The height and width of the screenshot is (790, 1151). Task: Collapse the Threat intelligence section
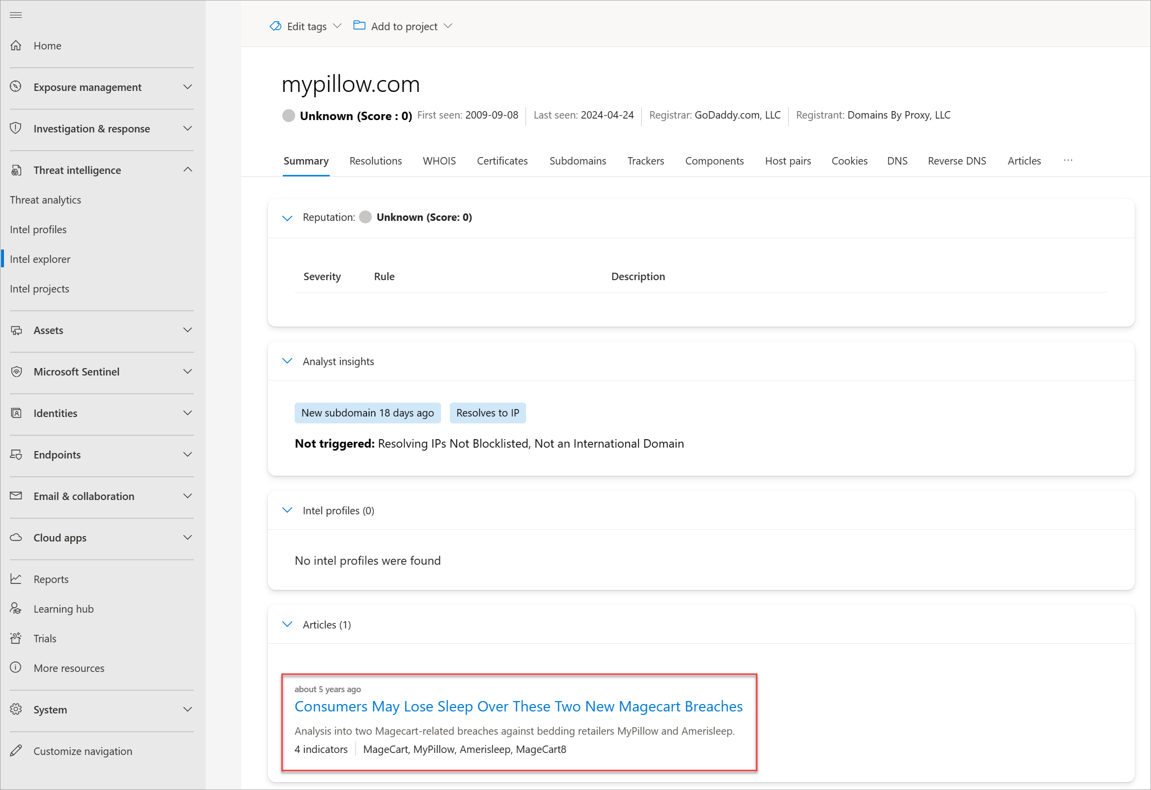(x=187, y=170)
